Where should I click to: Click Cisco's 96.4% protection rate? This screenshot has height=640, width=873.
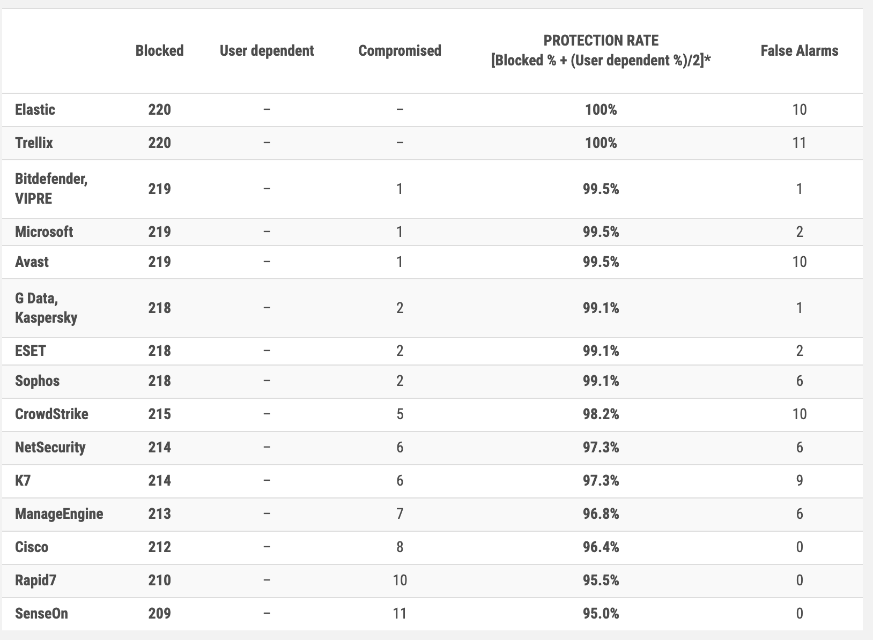pos(601,547)
